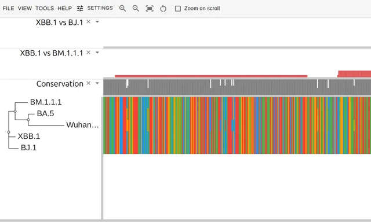
Task: Remove the Conservation track
Action: point(89,83)
